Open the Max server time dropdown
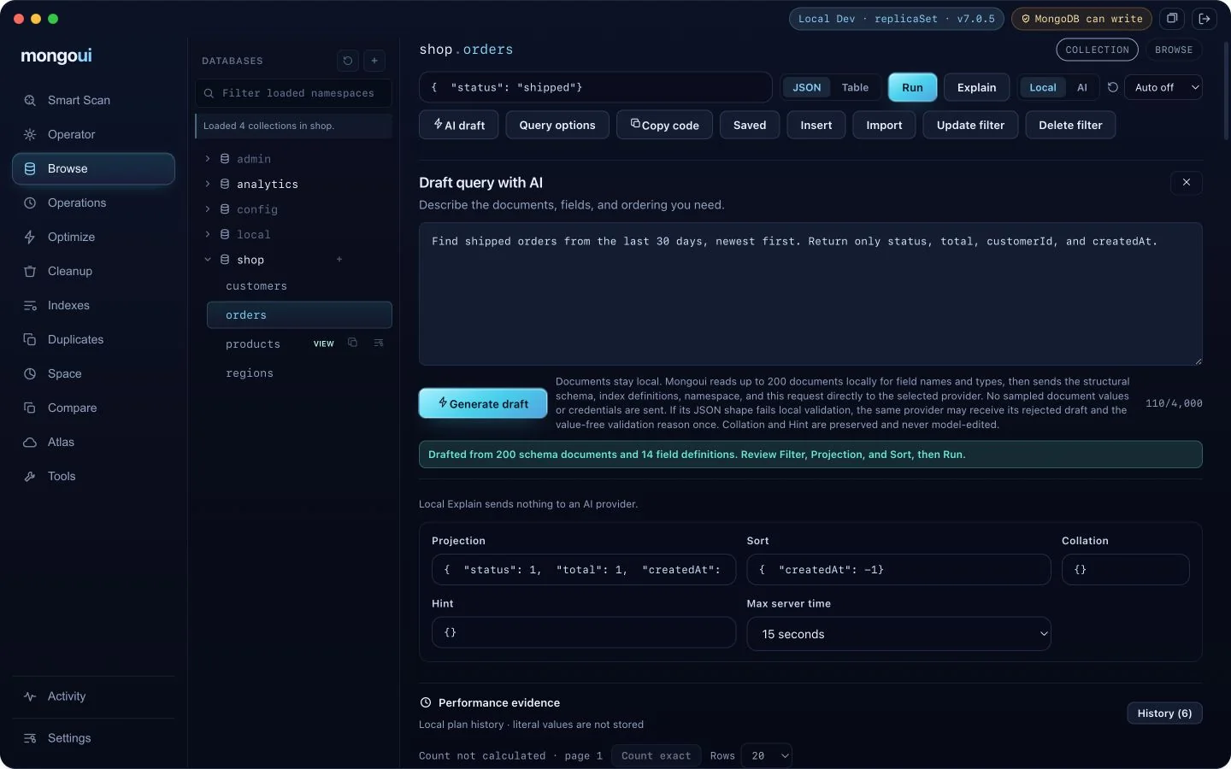The height and width of the screenshot is (769, 1231). tap(898, 634)
